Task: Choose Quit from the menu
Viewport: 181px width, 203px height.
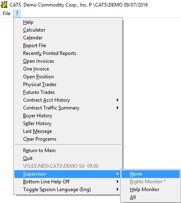Action: 68,158
